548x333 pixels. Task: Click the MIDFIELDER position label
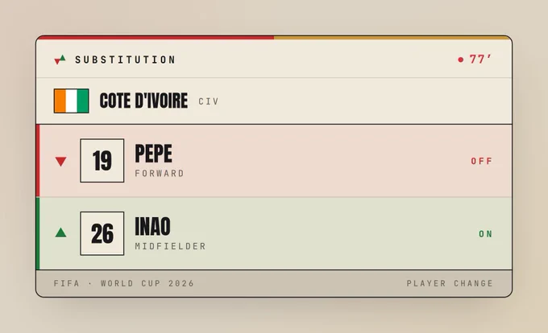point(171,246)
